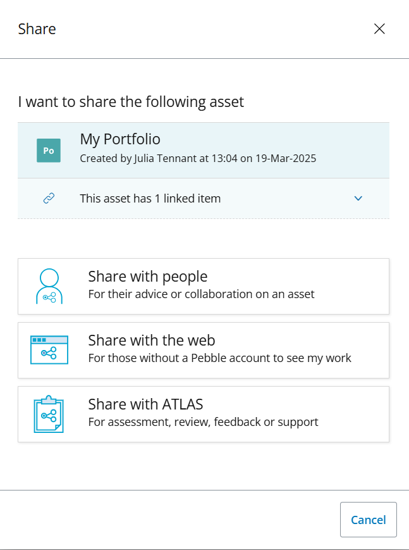Viewport: 409px width, 550px height.
Task: Click 'For their advice or collaboration' description
Action: [201, 294]
